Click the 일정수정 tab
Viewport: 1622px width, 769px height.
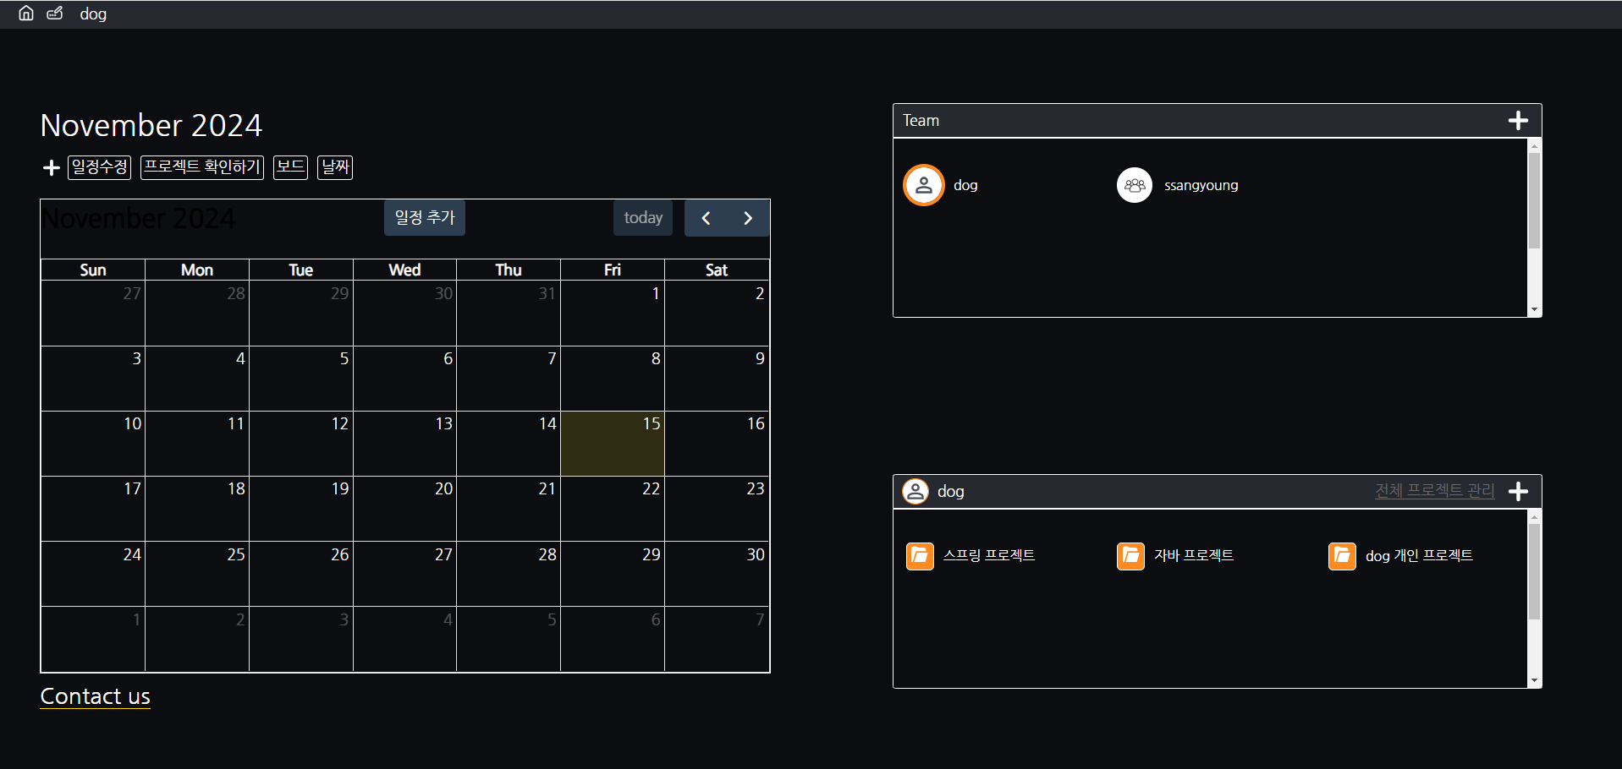coord(100,167)
